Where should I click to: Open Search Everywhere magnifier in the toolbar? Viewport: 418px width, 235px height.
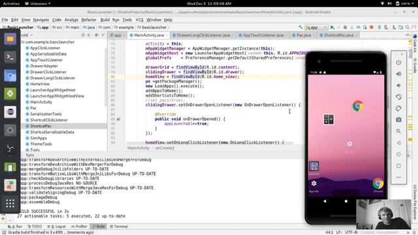pyautogui.click(x=408, y=27)
